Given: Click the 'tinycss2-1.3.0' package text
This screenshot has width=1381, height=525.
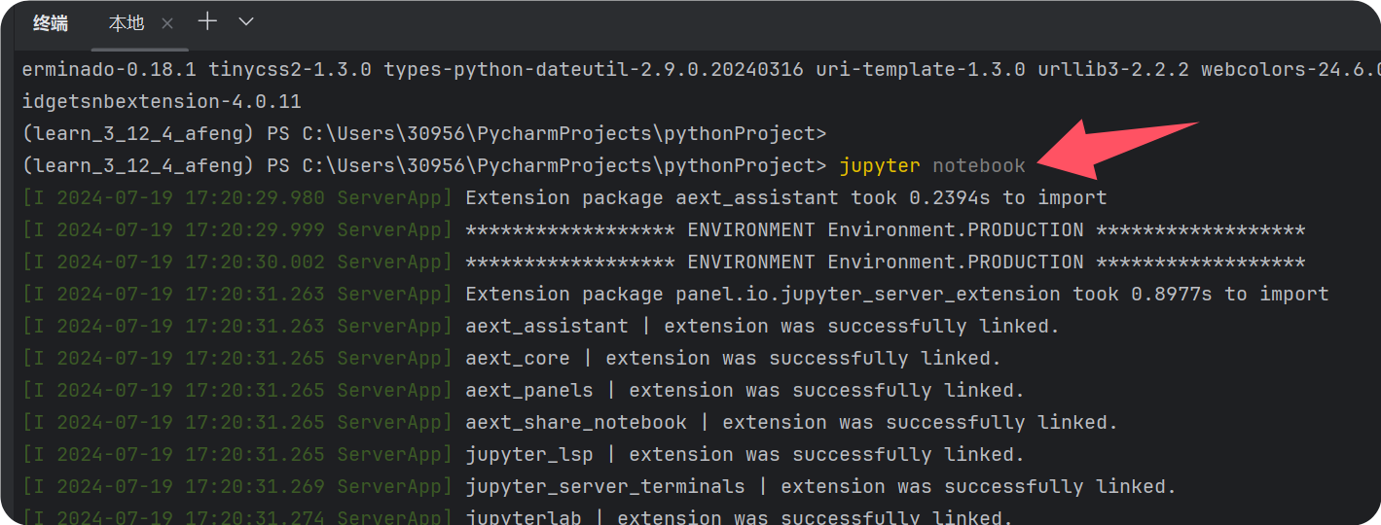Looking at the screenshot, I should click(x=290, y=69).
